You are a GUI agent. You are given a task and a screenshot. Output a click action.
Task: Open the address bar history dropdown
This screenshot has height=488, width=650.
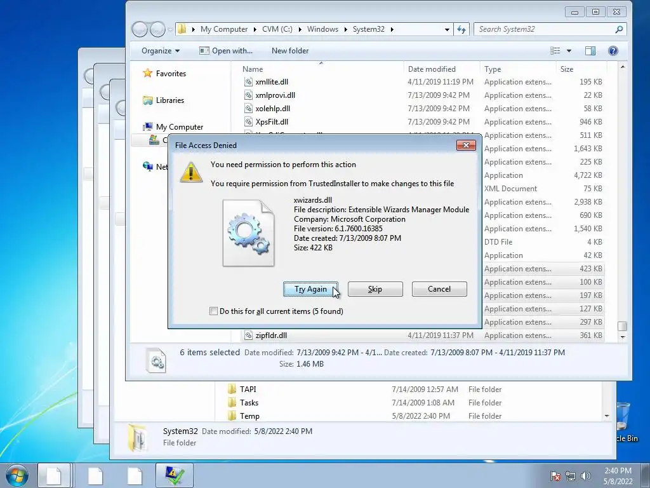tap(447, 29)
